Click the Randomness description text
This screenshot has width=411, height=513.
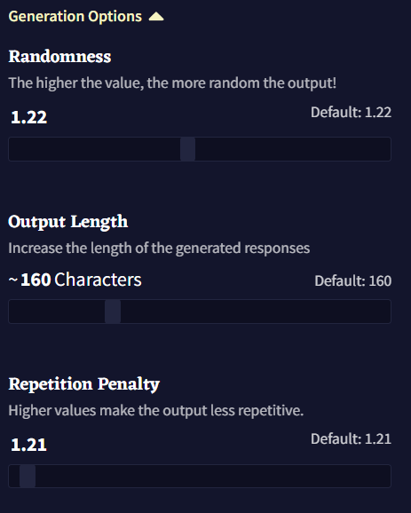[x=172, y=83]
